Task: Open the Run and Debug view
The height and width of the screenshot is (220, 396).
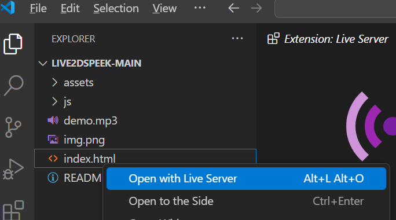Action: pyautogui.click(x=13, y=169)
